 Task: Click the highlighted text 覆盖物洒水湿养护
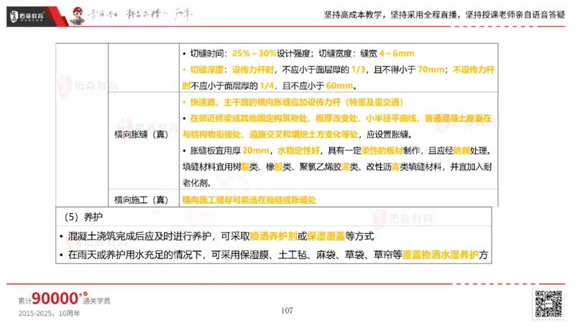[x=440, y=255]
